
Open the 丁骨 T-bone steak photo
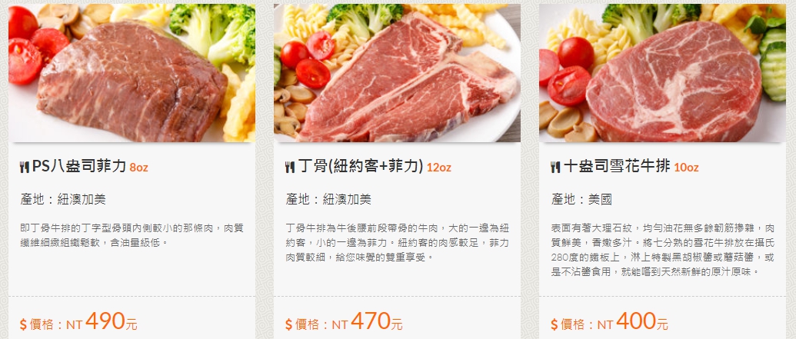[398, 73]
